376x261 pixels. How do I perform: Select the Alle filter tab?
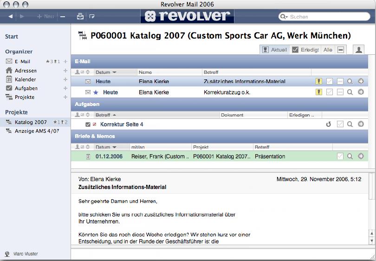(x=328, y=50)
